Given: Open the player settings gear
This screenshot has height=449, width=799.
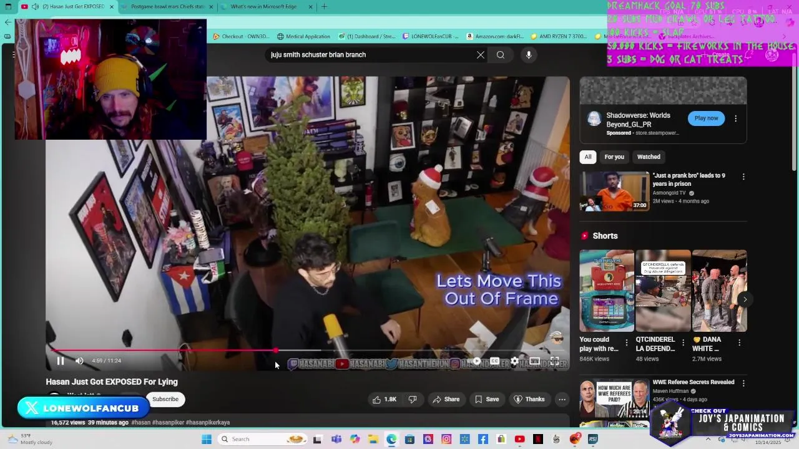Looking at the screenshot, I should 514,361.
